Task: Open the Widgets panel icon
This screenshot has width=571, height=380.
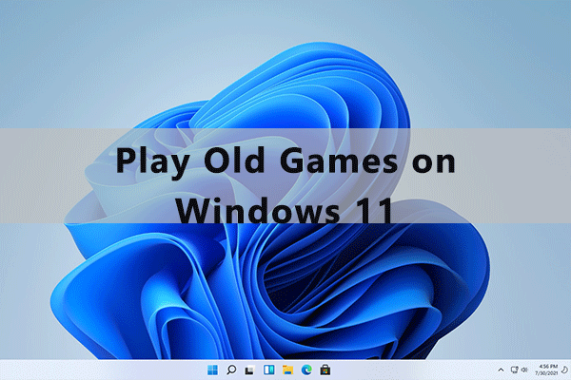Action: [268, 370]
